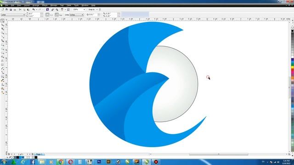The image size is (294, 165).
Task: Pick the red swatch in color palette
Action: coord(293,70)
